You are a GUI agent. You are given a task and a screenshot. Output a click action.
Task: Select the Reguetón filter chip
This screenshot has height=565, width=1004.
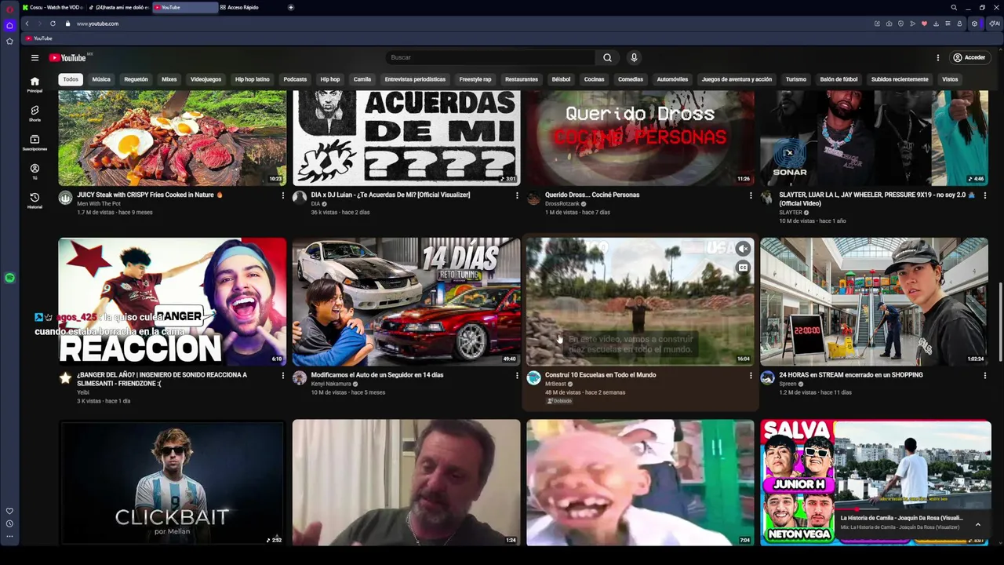(136, 79)
